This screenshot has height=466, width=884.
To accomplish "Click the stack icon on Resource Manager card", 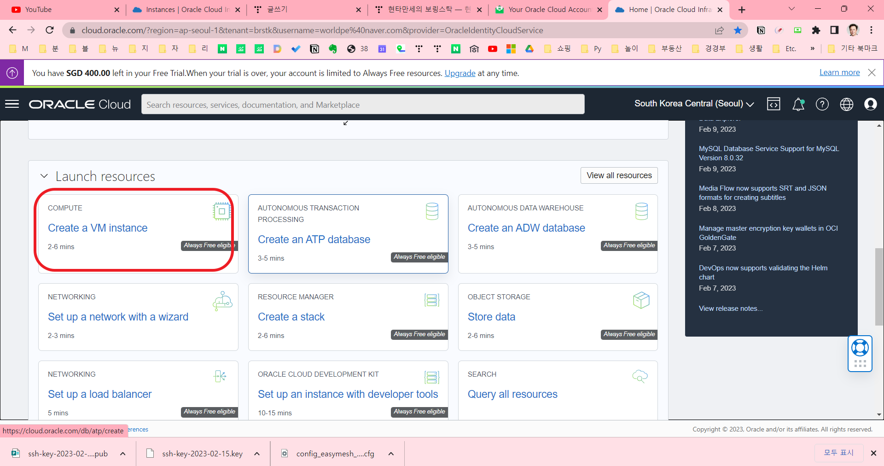I will click(x=432, y=300).
